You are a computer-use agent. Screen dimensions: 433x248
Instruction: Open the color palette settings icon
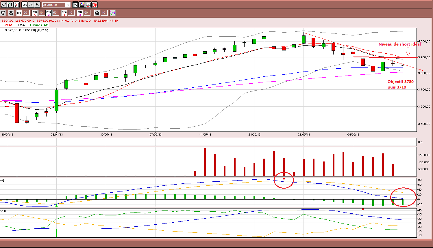pyautogui.click(x=82, y=5)
